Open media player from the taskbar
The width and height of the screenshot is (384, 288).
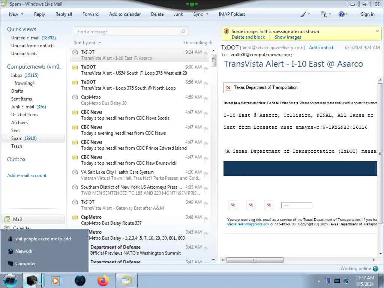55,280
